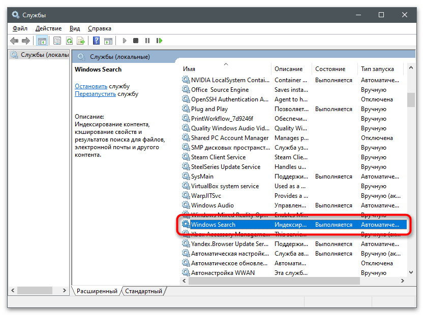424x315 pixels.
Task: Select the SMP дисковых пространств service
Action: tap(294, 148)
